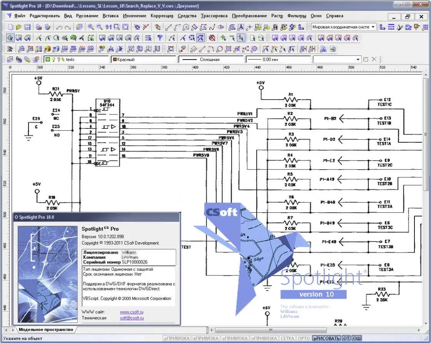Screen dimensions: 431x343
Task: Click the layers manager icon on properties bar
Action: [x=10, y=59]
